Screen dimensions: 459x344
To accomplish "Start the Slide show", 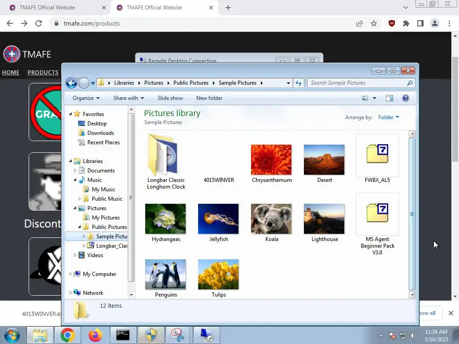I will 170,98.
